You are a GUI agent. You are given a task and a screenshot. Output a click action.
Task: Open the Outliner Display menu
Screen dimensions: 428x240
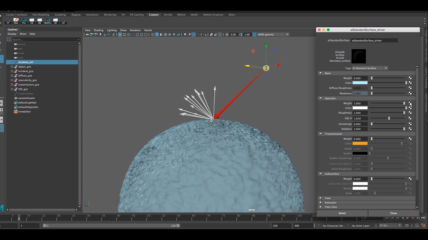pyautogui.click(x=12, y=34)
